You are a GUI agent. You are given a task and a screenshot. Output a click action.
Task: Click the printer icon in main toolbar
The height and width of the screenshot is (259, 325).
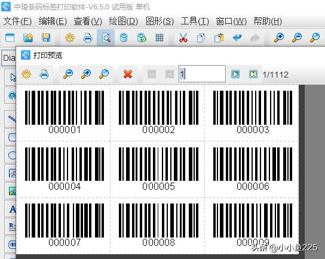point(88,38)
